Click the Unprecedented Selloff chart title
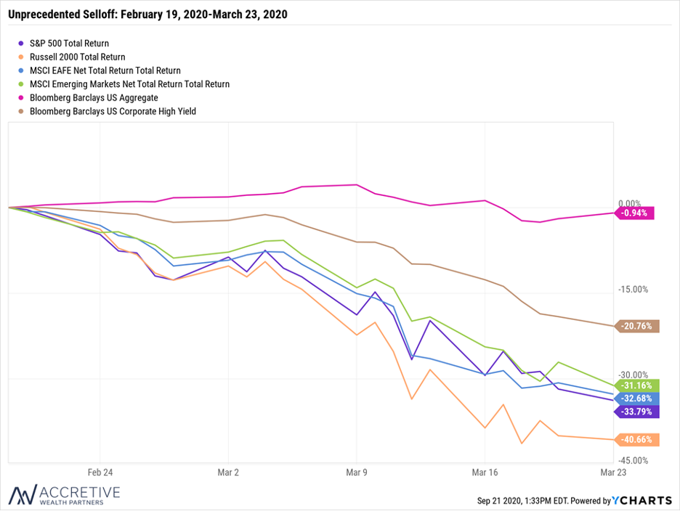 [148, 15]
